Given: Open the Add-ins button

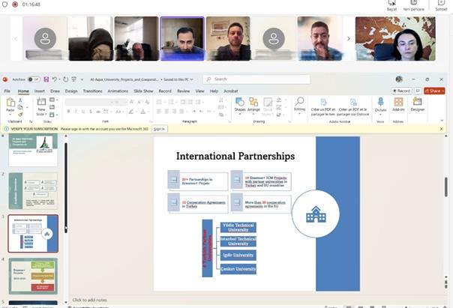Looking at the screenshot, I should pyautogui.click(x=397, y=104).
